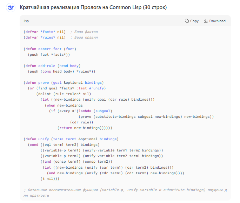The image size is (240, 203).
Task: Click the Copy button label
Action: click(x=194, y=21)
